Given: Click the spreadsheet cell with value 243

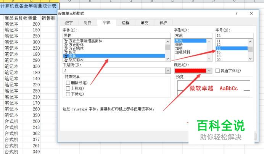Looking at the screenshot, I should tap(31, 128).
